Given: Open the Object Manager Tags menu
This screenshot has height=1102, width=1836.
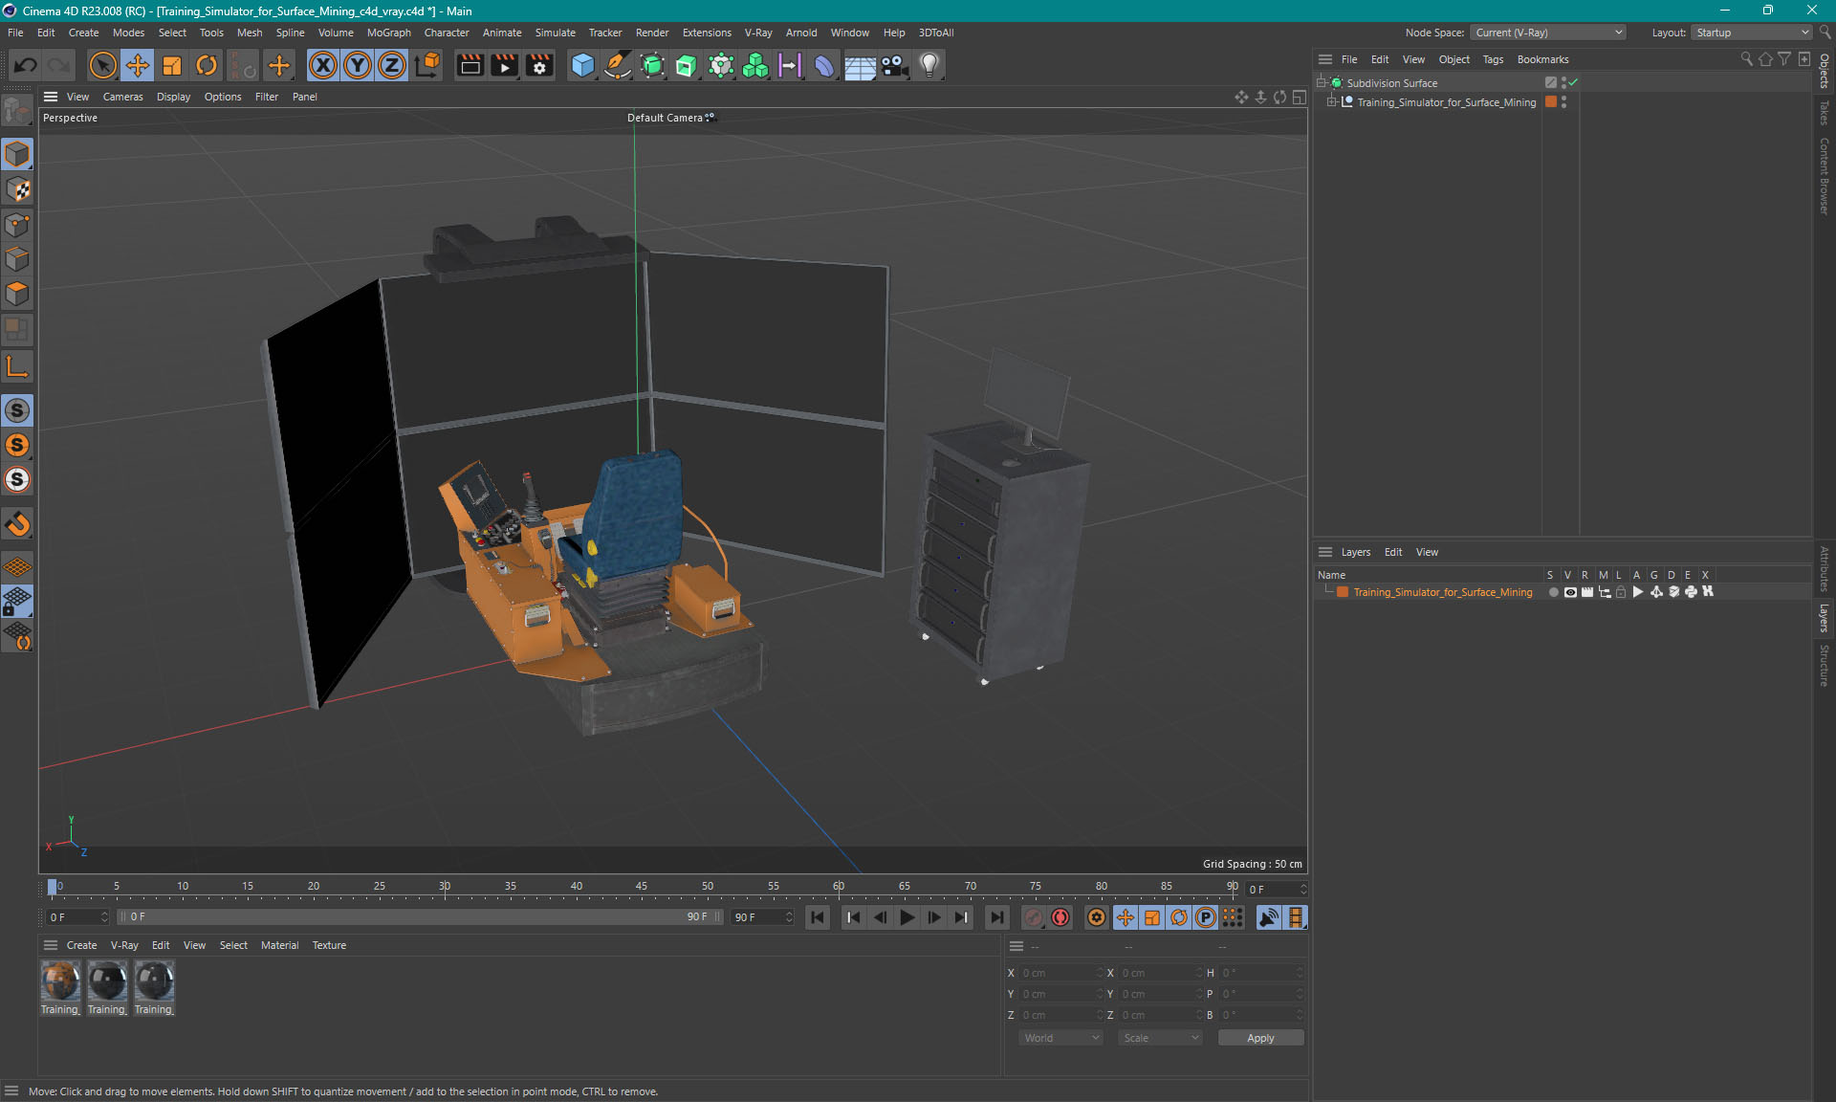Looking at the screenshot, I should click(x=1493, y=59).
